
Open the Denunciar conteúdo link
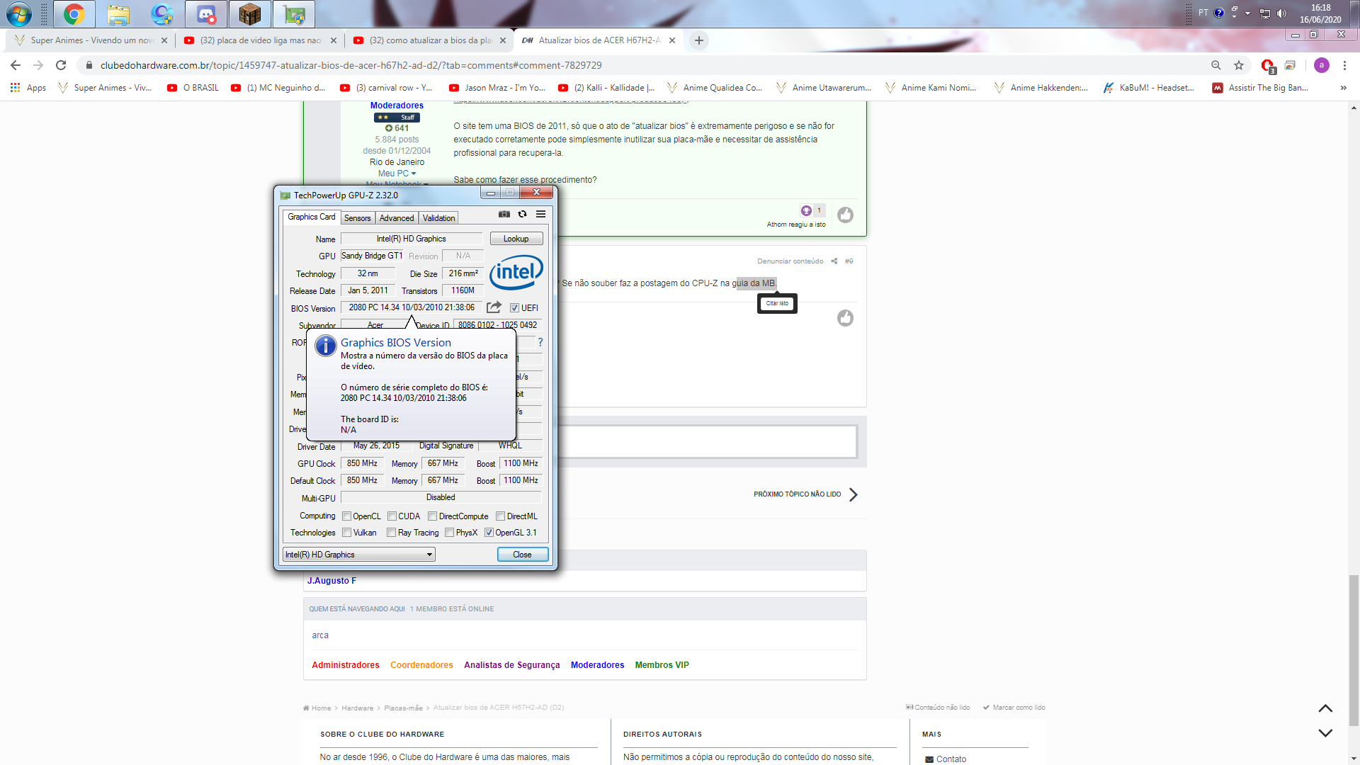click(x=790, y=261)
